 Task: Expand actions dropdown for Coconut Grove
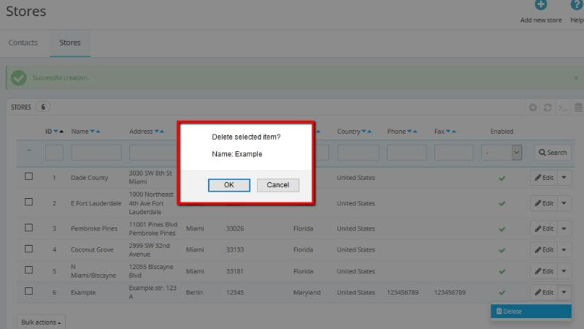coord(564,249)
